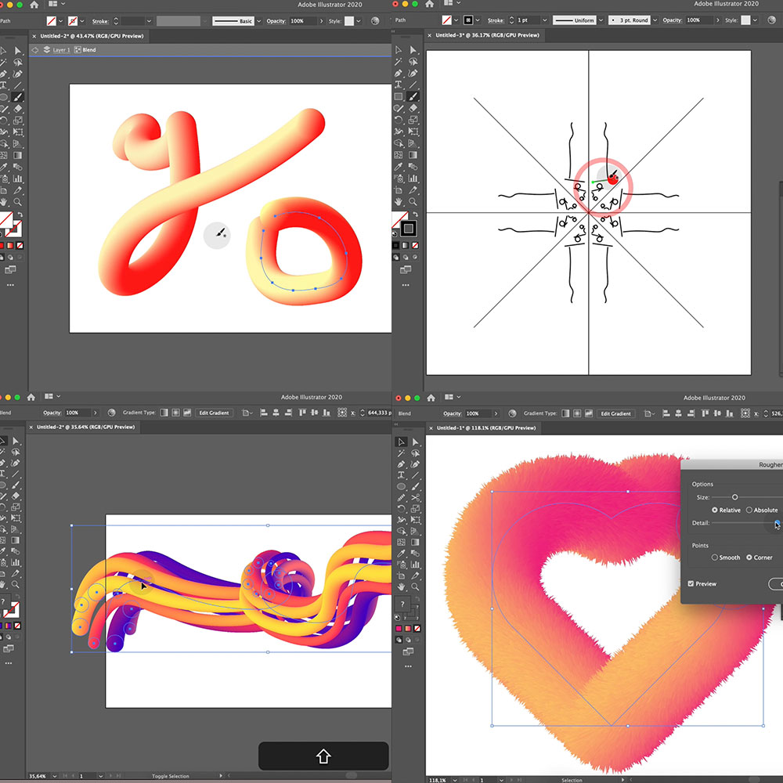Select the Paintbrush tool in the Untitled-3 toolbar

[413, 96]
